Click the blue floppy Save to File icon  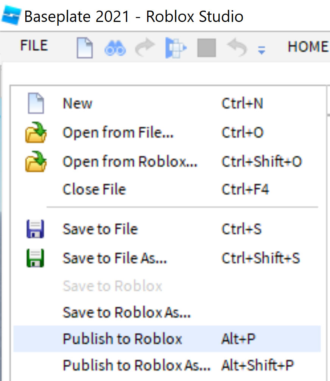click(x=35, y=229)
